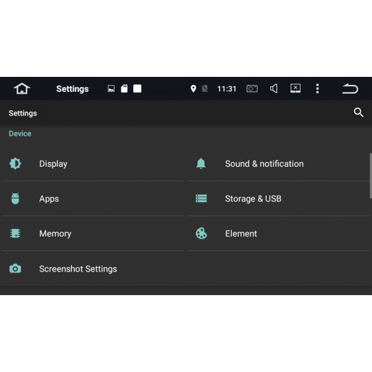Tap the image notification icon

(x=111, y=89)
